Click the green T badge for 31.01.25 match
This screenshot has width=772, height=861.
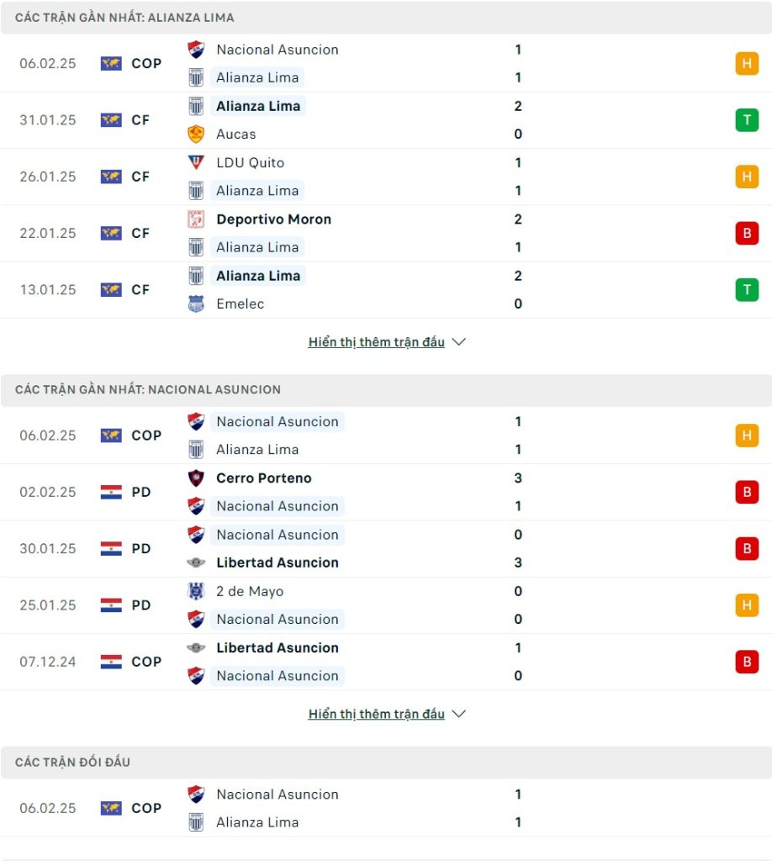[x=747, y=120]
